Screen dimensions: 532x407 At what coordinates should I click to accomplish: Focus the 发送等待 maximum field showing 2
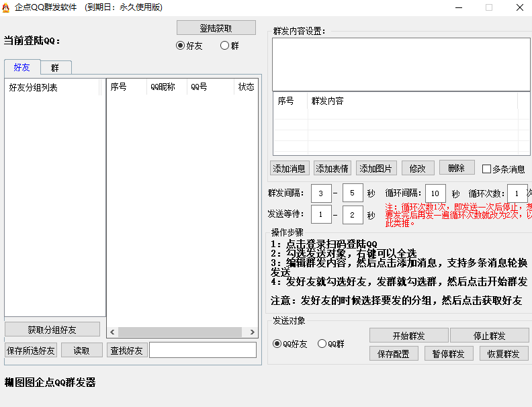(353, 215)
